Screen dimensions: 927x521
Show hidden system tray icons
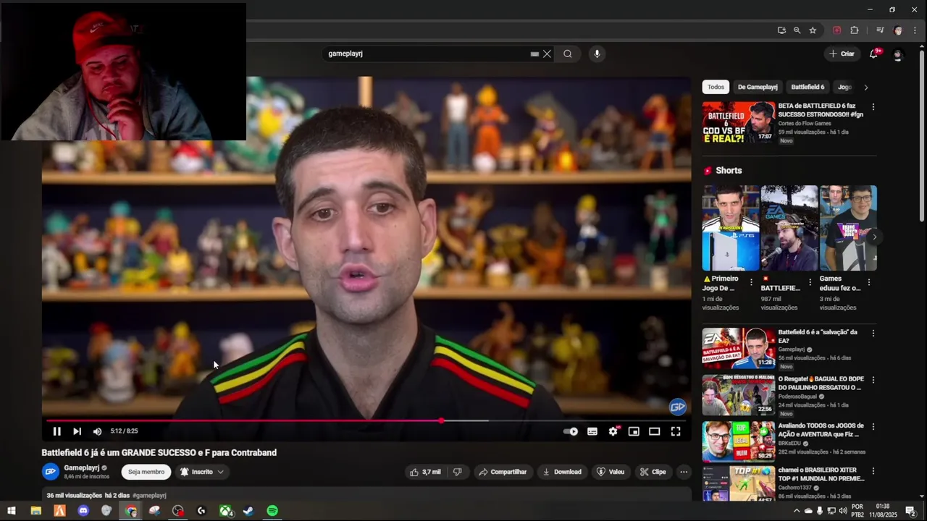(x=797, y=511)
